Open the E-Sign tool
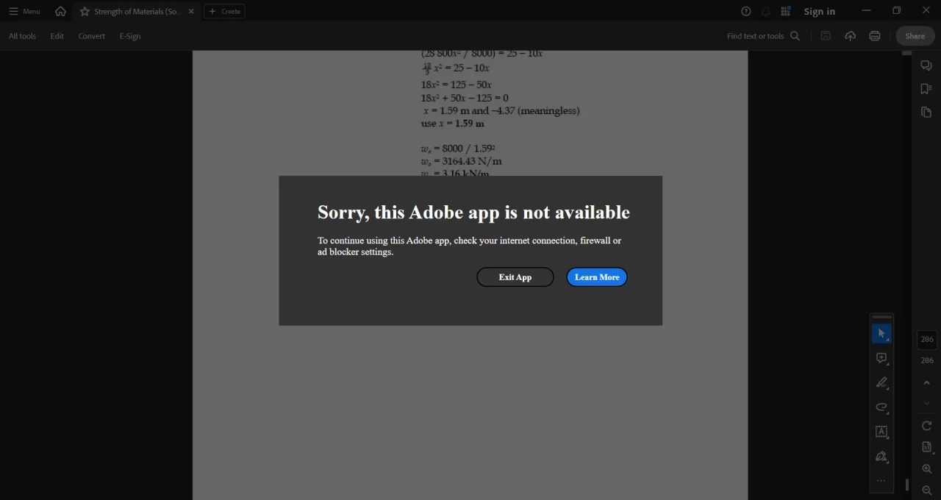 (x=130, y=36)
